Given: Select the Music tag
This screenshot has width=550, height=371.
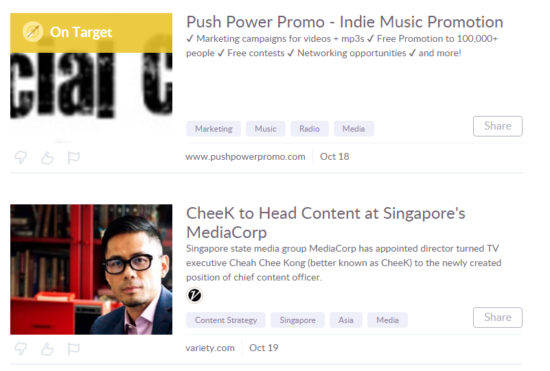Looking at the screenshot, I should click(x=266, y=128).
